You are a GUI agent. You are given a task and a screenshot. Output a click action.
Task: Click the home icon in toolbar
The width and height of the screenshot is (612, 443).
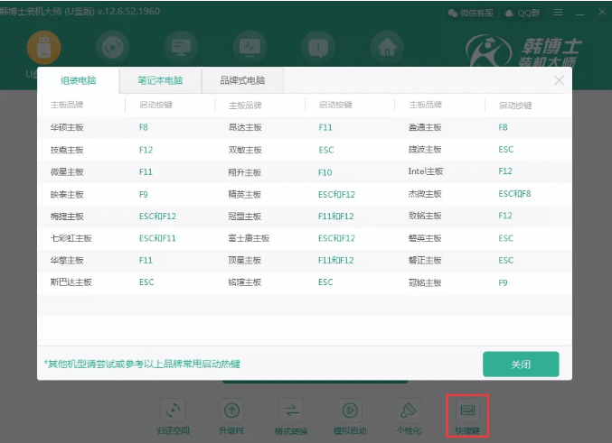(387, 48)
